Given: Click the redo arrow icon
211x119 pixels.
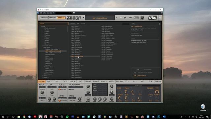Looking at the screenshot, I should pos(125,18).
